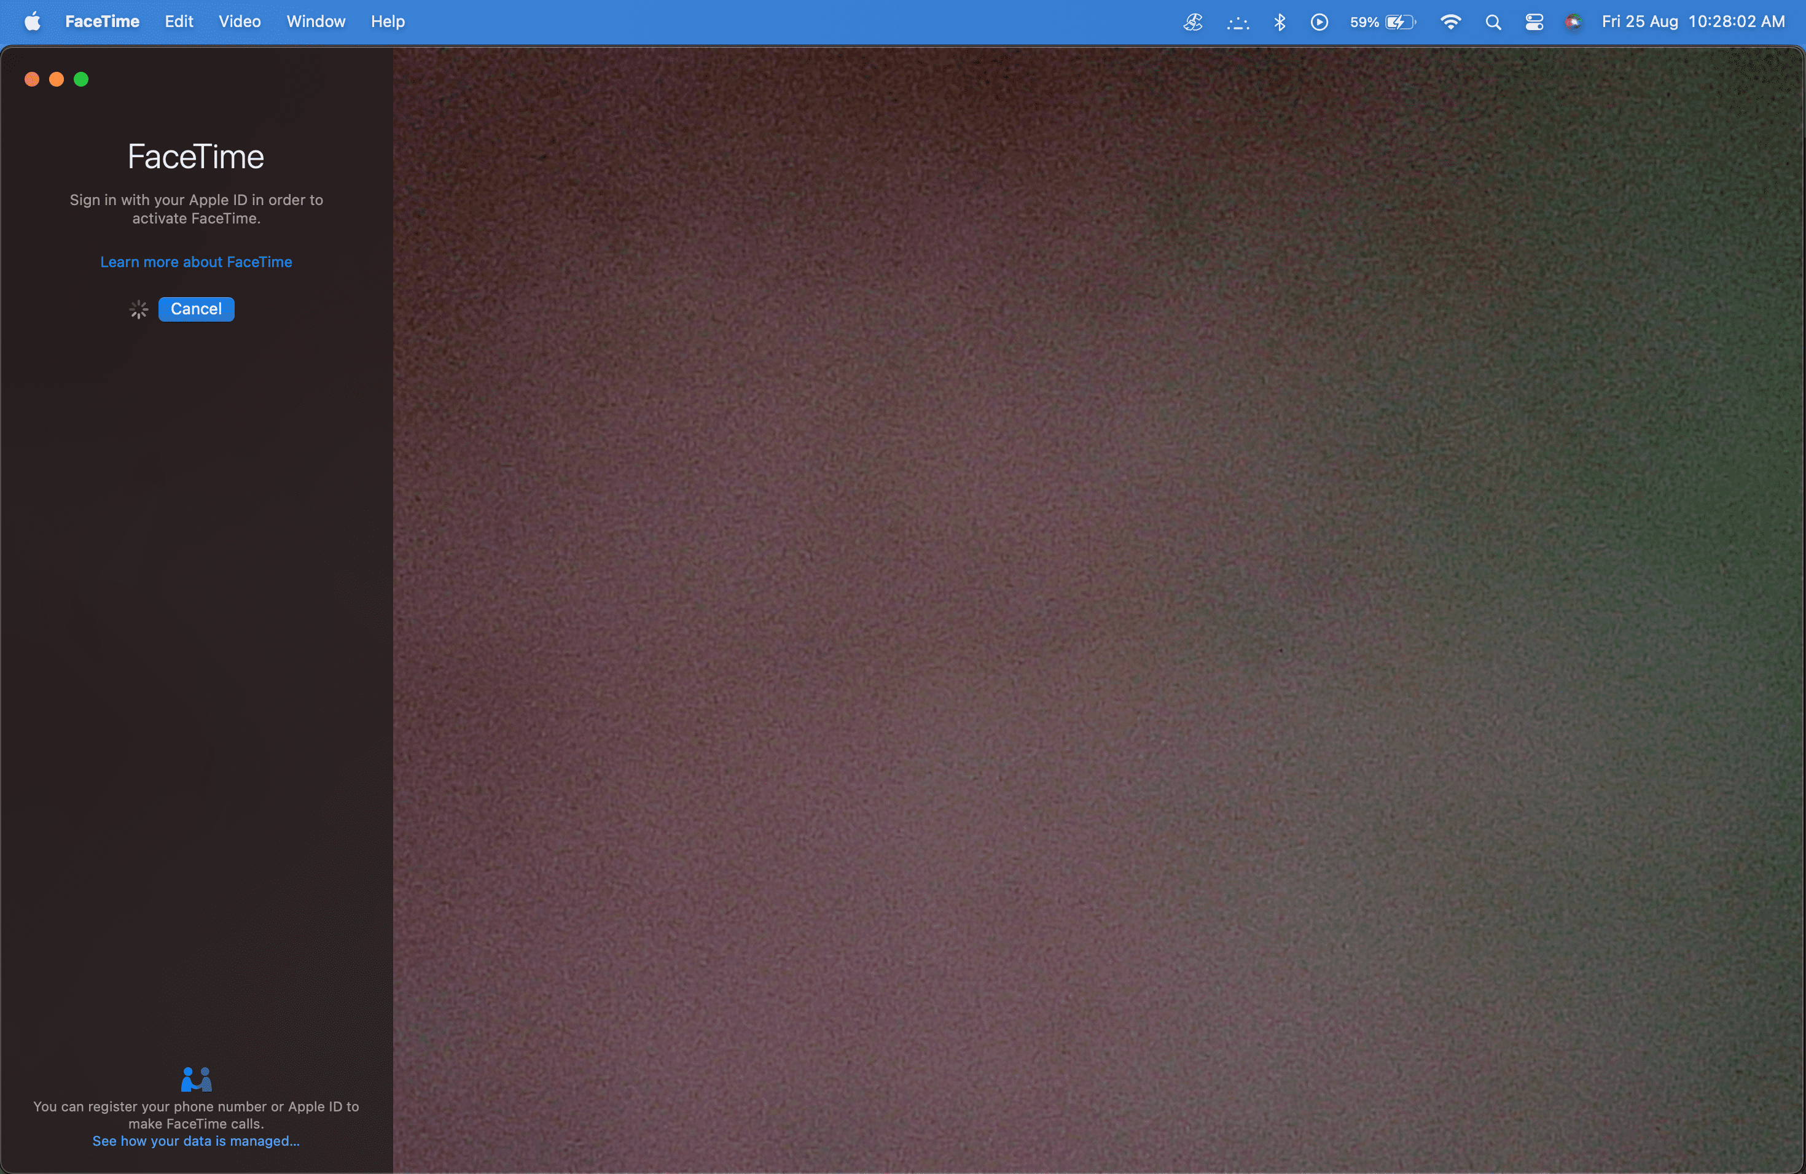The height and width of the screenshot is (1174, 1806).
Task: Open Spotlight search magnifier
Action: tap(1493, 22)
